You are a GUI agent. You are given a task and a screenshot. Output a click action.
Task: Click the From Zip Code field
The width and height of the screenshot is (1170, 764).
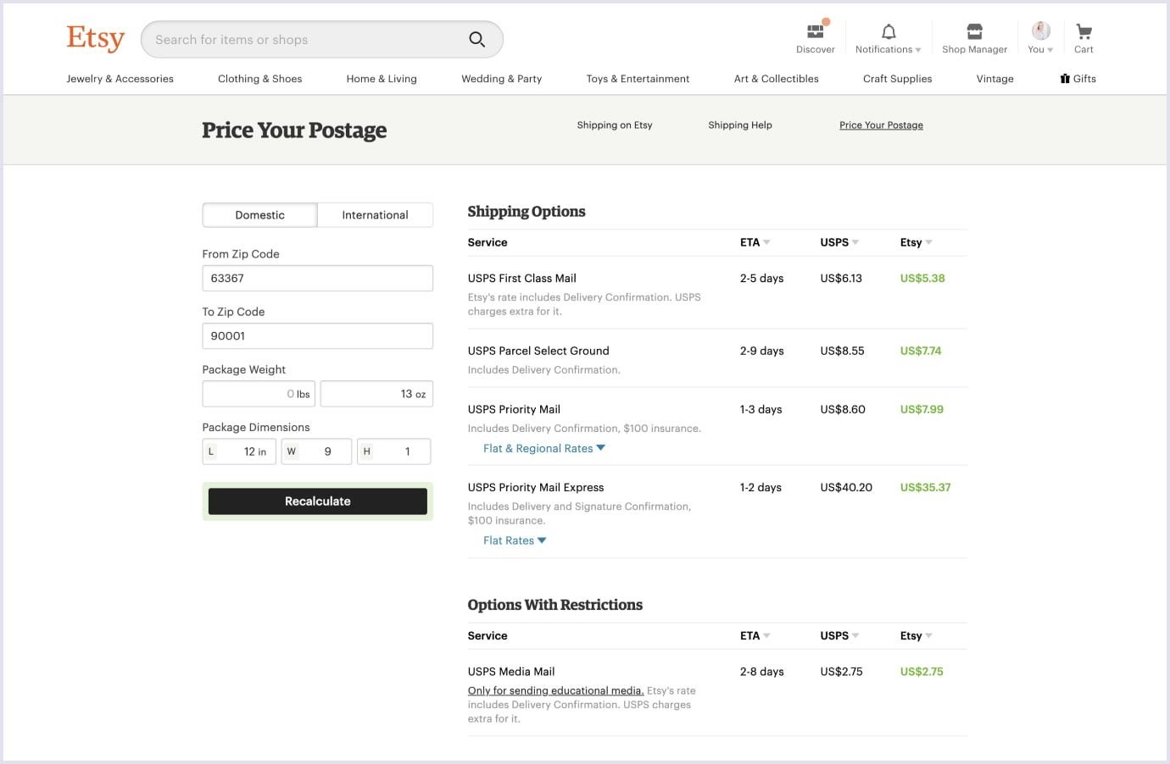pos(317,279)
